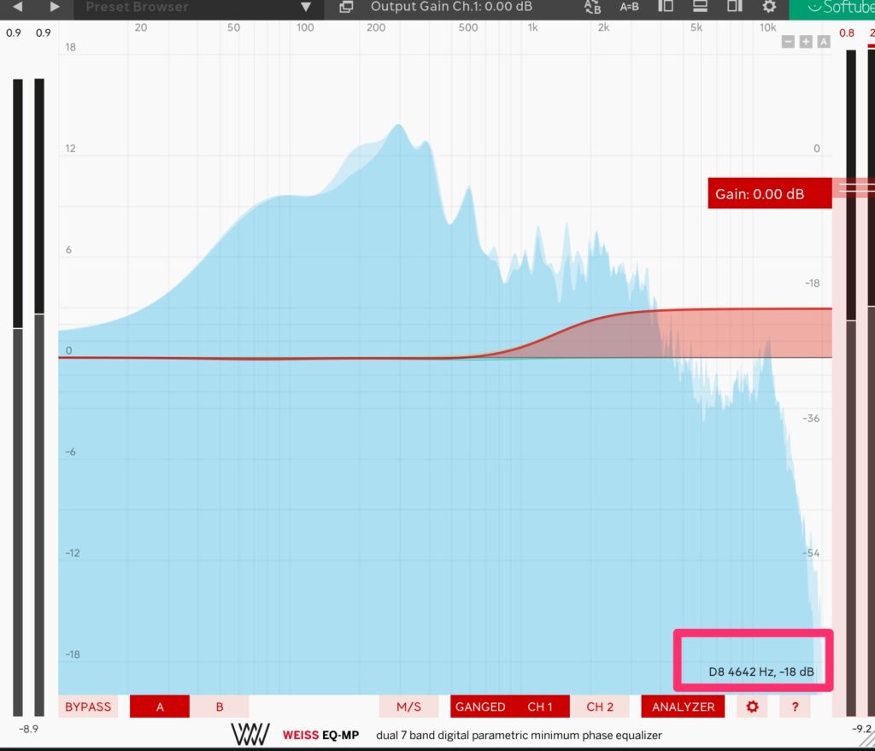
Task: Switch to the CH 2 tab
Action: click(599, 707)
